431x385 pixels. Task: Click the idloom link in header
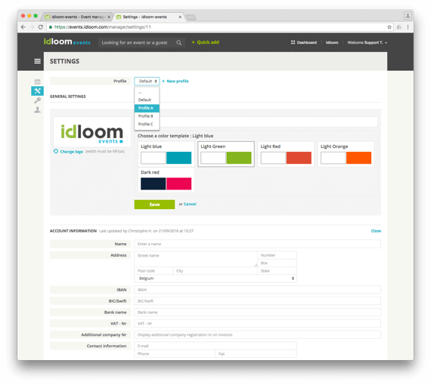332,42
